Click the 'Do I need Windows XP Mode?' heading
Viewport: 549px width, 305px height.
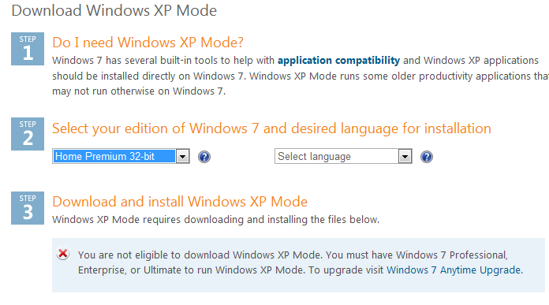(148, 43)
